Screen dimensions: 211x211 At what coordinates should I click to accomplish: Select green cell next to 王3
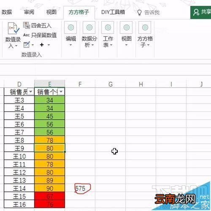click(50, 100)
